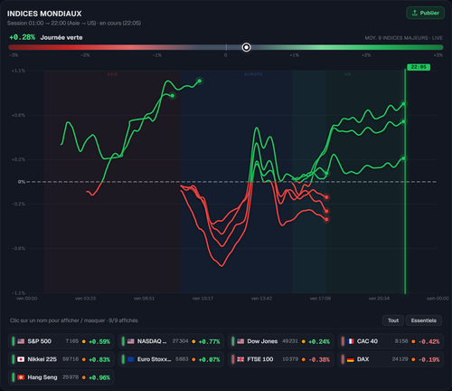
Task: Click the +0.83% value on Nikkei 225
Action: pos(99,359)
